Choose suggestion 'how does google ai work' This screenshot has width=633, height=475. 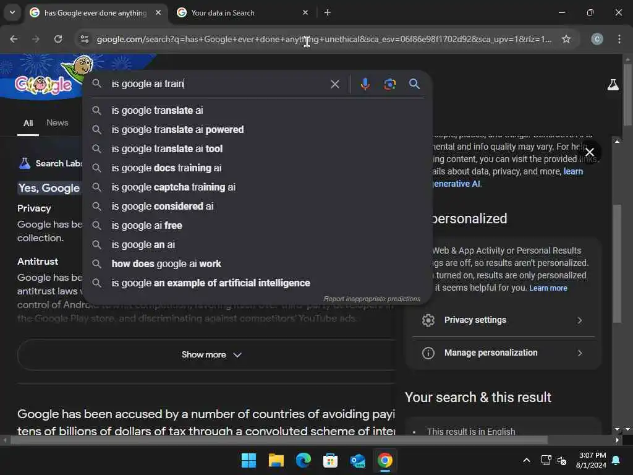tap(258, 263)
